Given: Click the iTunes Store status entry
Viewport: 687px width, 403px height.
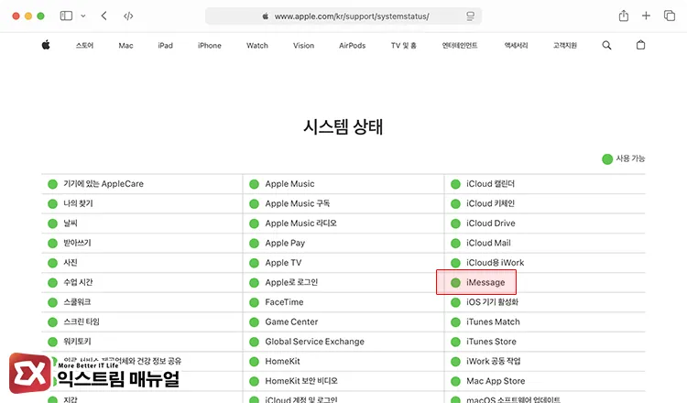Looking at the screenshot, I should click(491, 342).
